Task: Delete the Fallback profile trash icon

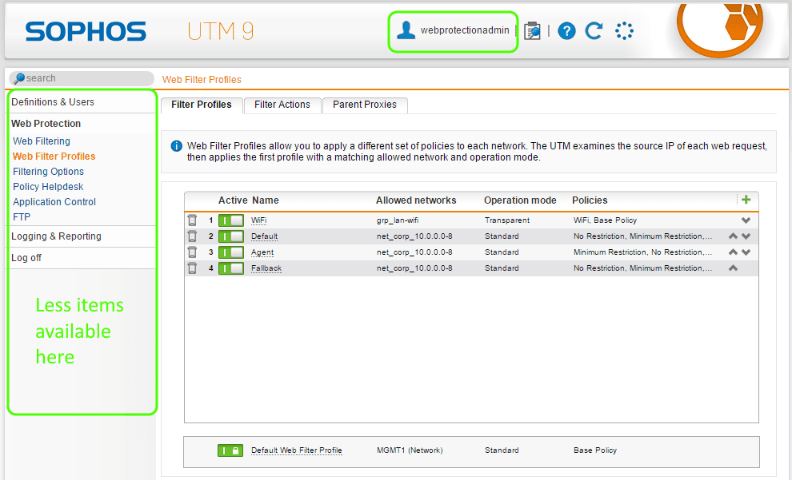Action: point(192,268)
